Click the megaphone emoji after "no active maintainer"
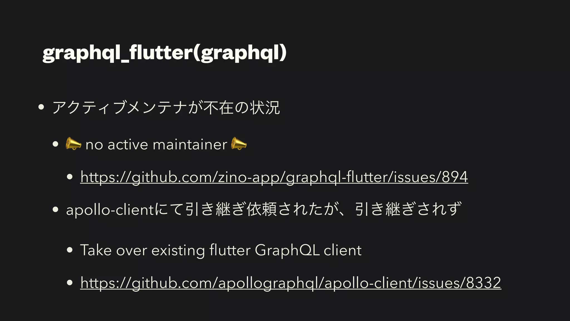 pyautogui.click(x=239, y=144)
